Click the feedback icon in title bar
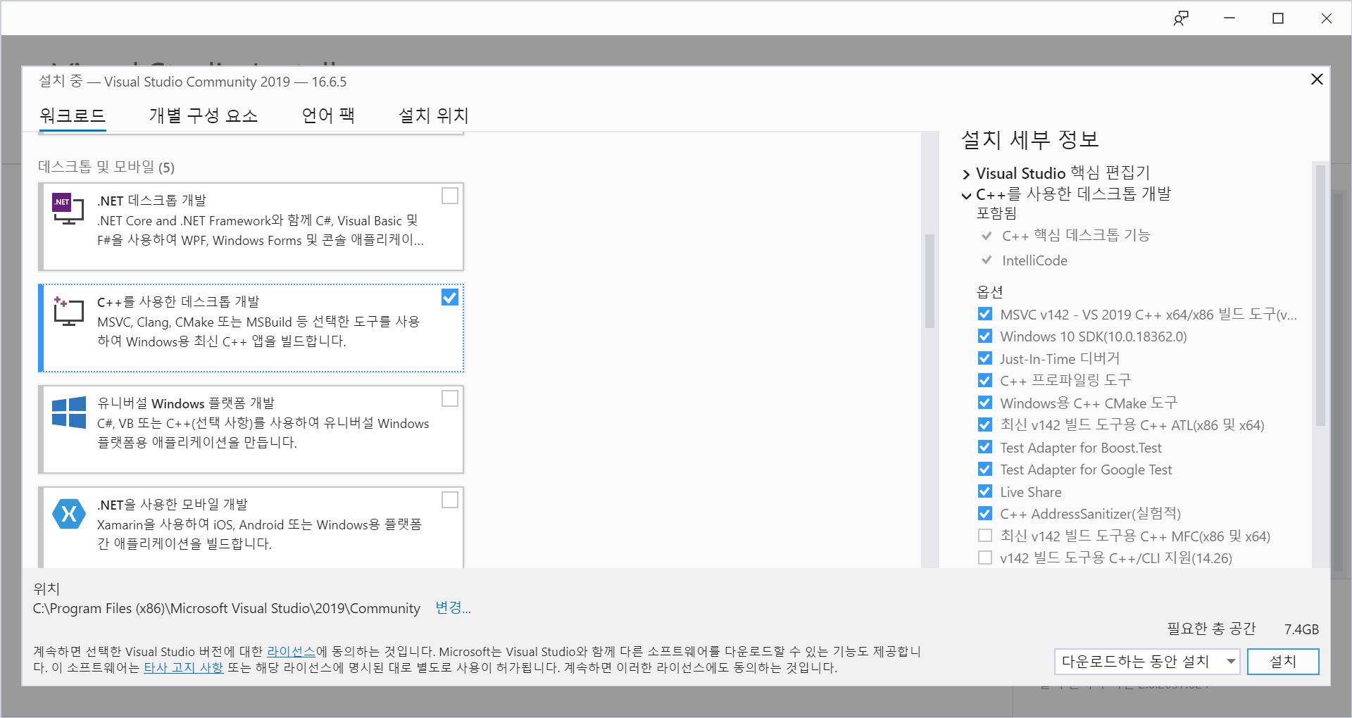 click(x=1181, y=18)
